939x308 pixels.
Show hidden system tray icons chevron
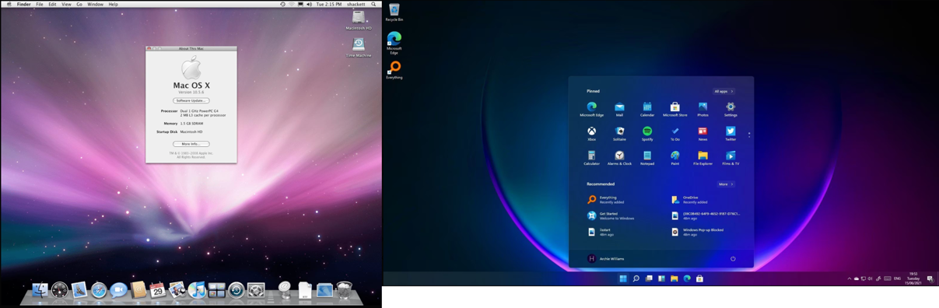pos(849,278)
